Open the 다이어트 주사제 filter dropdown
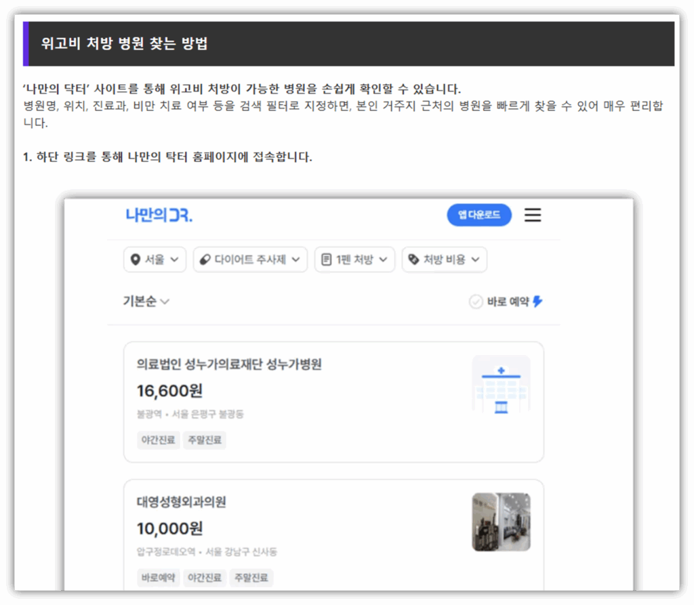 250,259
